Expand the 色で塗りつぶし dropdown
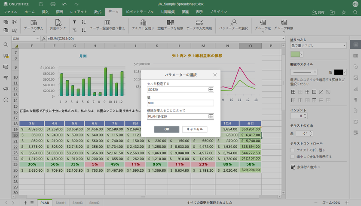Viewport: 361px width, 206px height. pos(318,45)
